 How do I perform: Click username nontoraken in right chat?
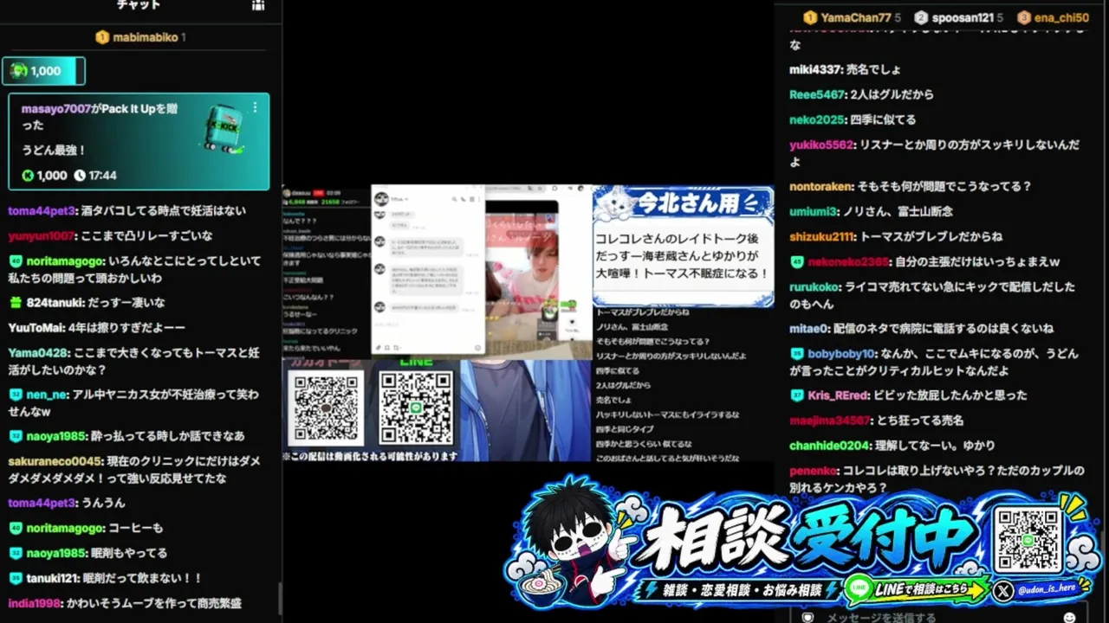coord(821,186)
